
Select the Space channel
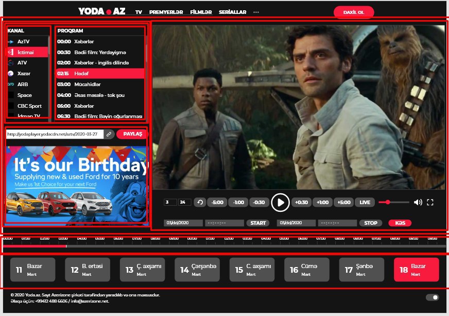pyautogui.click(x=27, y=95)
